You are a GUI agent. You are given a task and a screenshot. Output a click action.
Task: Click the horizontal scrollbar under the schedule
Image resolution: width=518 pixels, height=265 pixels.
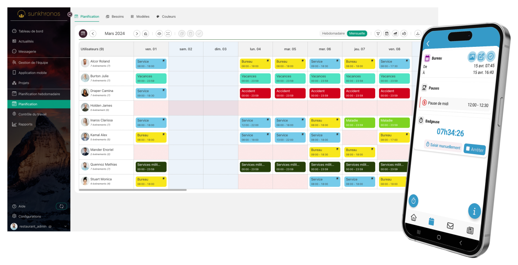click(x=133, y=190)
